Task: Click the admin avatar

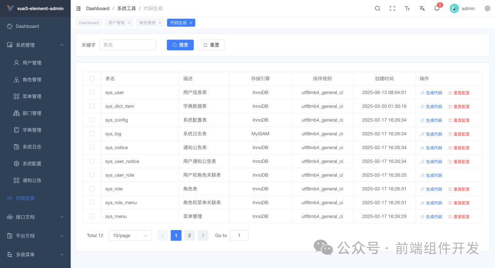Action: [x=454, y=8]
